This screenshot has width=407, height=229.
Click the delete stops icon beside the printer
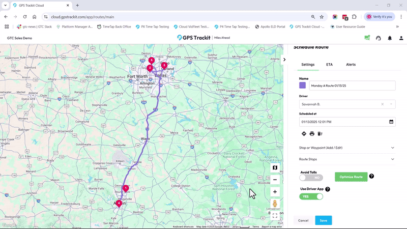click(320, 134)
